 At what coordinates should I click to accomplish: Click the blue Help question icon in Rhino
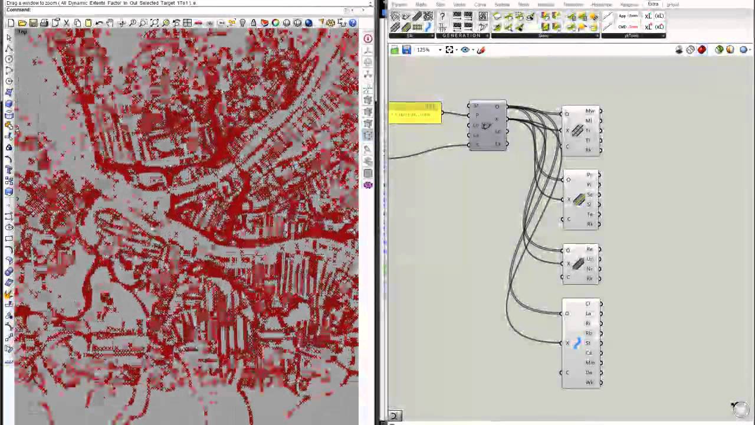[353, 23]
